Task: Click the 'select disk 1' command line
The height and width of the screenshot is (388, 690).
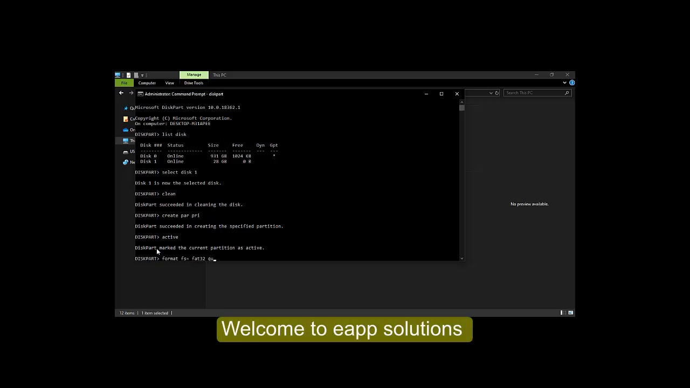Action: pos(166,172)
